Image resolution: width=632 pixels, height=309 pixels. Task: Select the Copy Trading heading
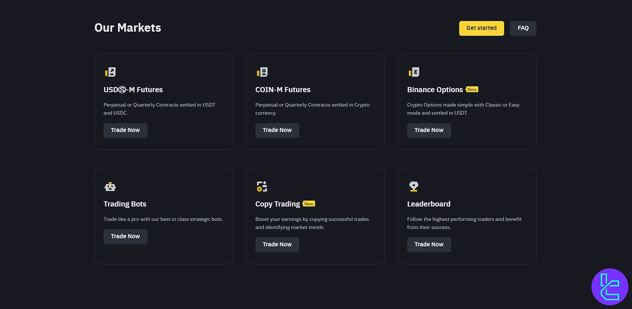pyautogui.click(x=277, y=204)
